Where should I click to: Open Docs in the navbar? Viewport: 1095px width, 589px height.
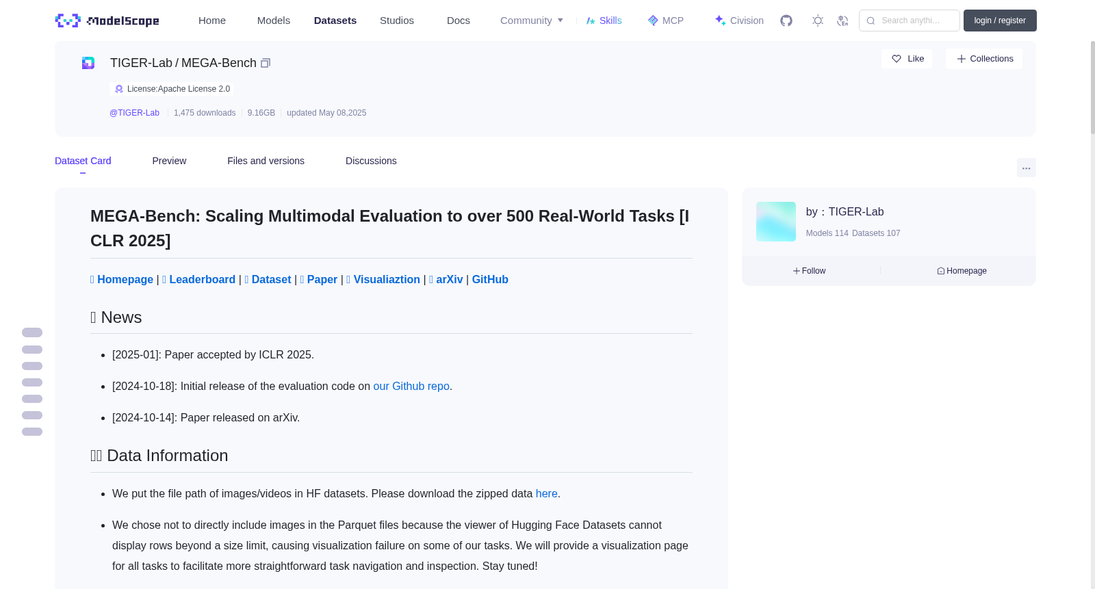(x=459, y=21)
